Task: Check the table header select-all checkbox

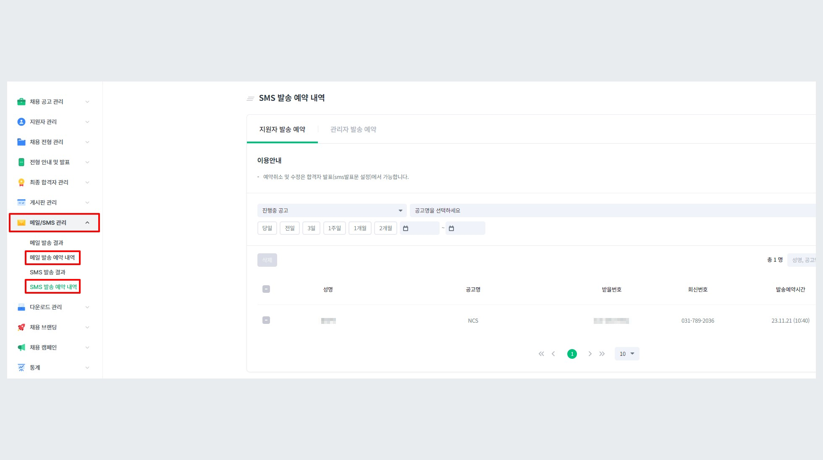Action: (x=266, y=289)
